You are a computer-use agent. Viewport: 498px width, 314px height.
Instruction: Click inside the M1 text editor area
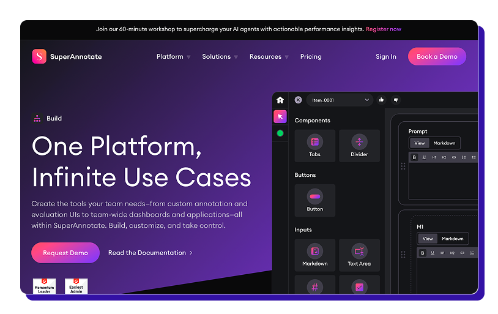pos(447,275)
